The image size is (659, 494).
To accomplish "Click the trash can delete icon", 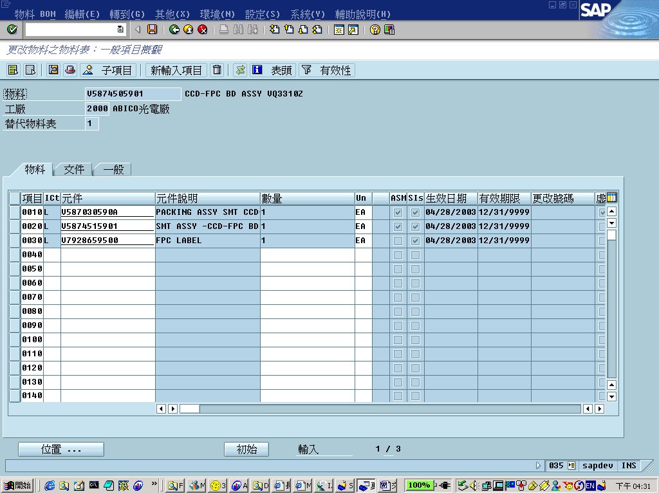I will click(218, 70).
